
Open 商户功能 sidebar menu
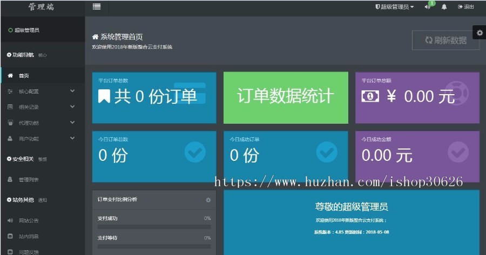tap(43, 139)
